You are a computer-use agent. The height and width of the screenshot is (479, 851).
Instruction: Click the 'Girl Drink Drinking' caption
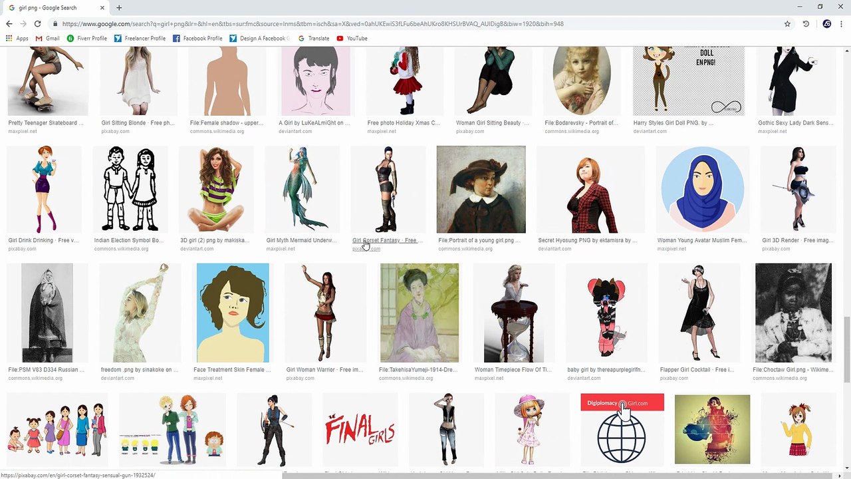coord(43,241)
